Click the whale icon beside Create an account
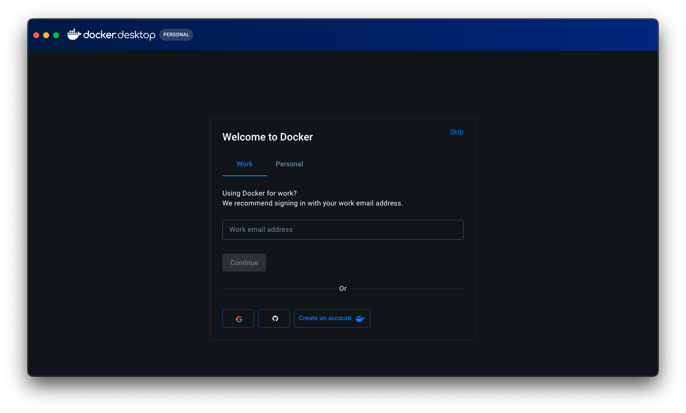 coord(360,319)
